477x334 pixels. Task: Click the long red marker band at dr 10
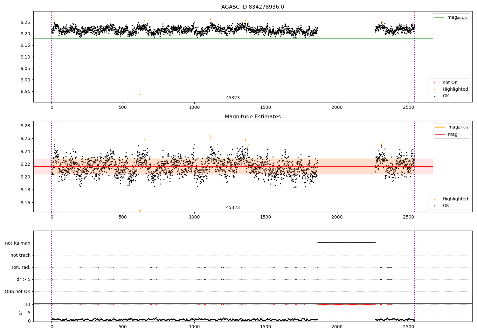coord(346,304)
